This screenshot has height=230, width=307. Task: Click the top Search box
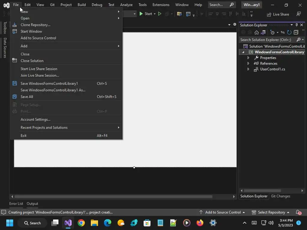[221, 5]
